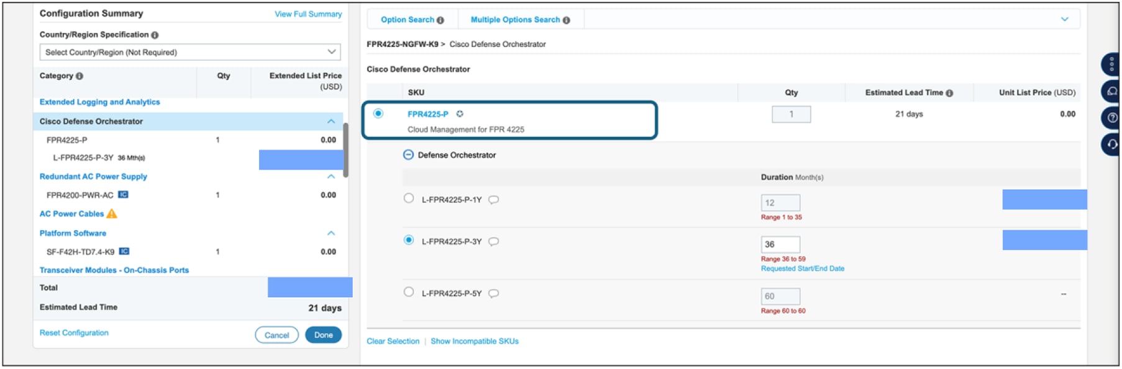
Task: Open AC Power Cables category link
Action: click(x=71, y=214)
